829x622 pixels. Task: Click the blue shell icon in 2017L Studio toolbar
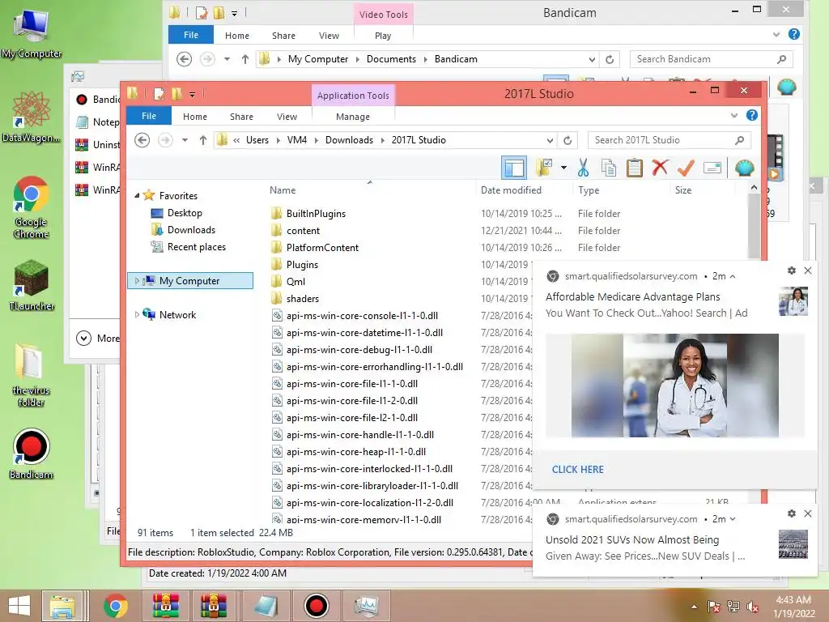[x=745, y=168]
